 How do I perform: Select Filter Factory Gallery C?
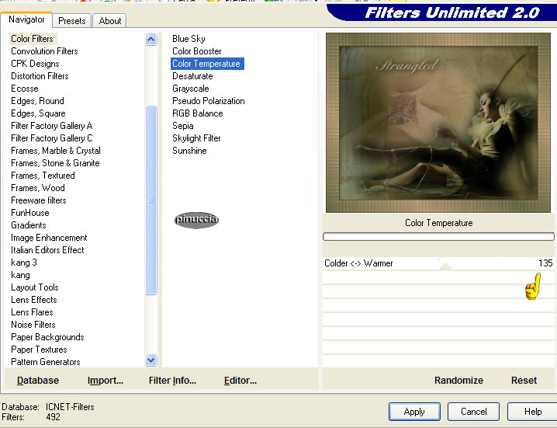pos(52,138)
